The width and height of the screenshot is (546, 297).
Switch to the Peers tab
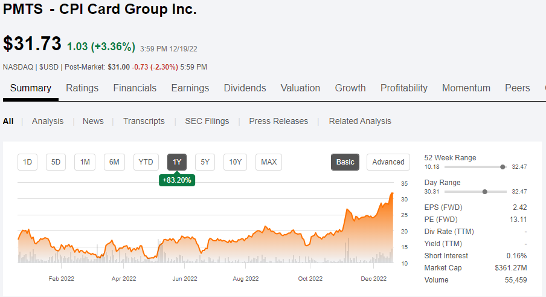coord(518,88)
